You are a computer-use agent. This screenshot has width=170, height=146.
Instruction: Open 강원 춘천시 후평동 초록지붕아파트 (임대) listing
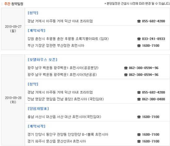pos(68,39)
